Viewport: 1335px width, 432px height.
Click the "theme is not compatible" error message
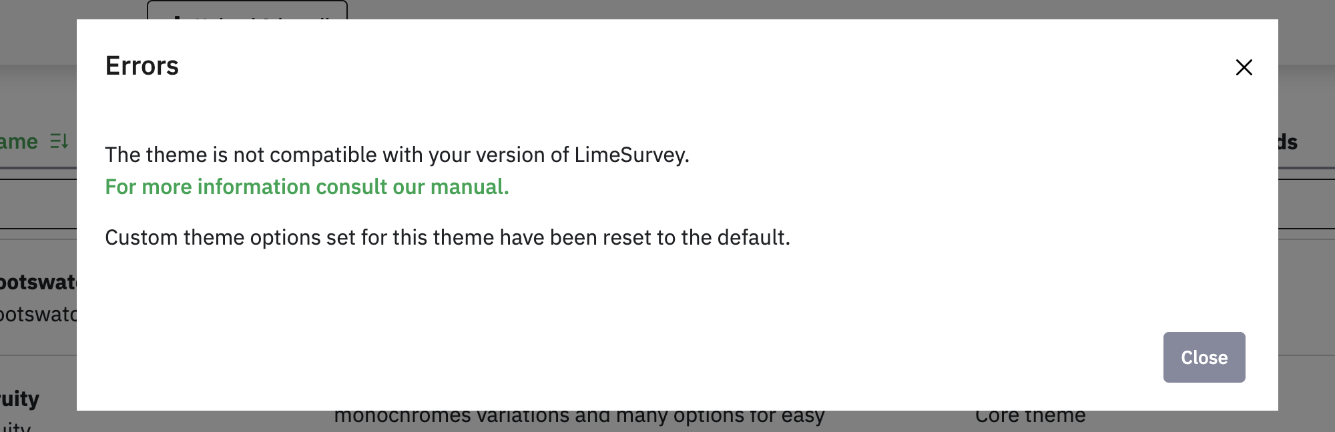click(396, 155)
